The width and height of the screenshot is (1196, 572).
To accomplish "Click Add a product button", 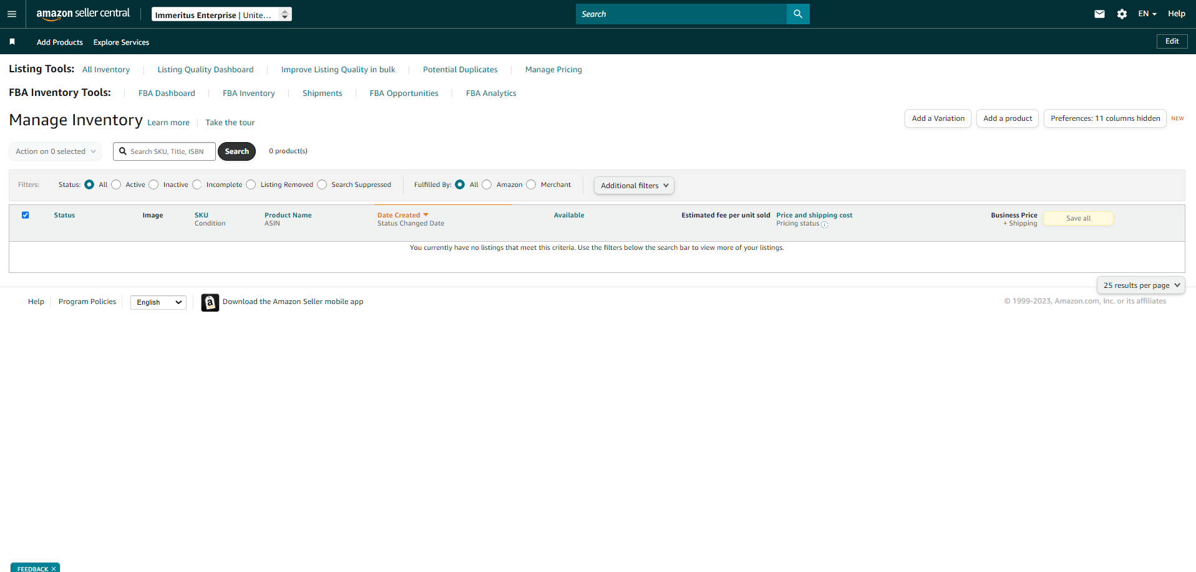I will click(x=1008, y=118).
